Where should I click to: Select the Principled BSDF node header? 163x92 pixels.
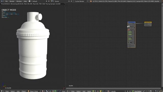131,22
